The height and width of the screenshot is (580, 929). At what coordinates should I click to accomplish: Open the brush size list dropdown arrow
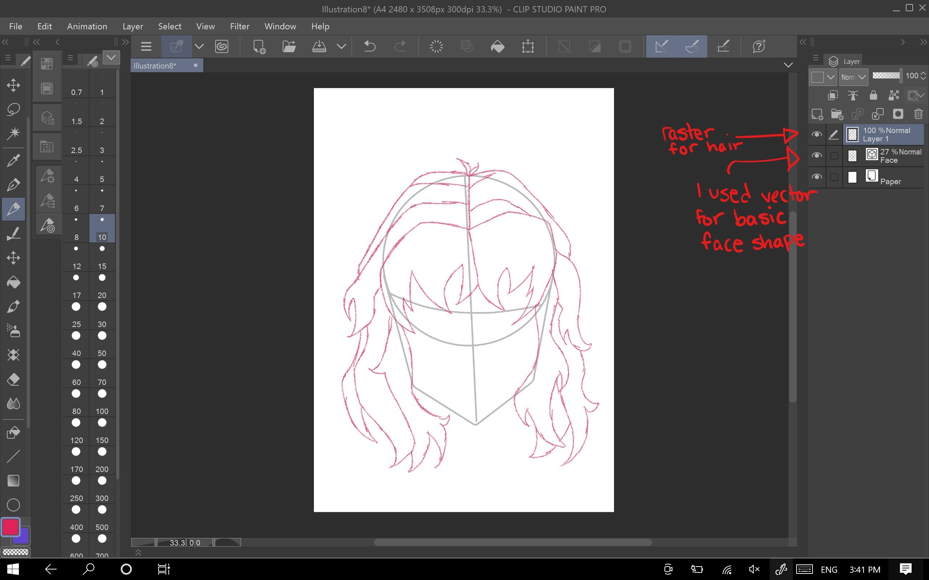point(111,58)
